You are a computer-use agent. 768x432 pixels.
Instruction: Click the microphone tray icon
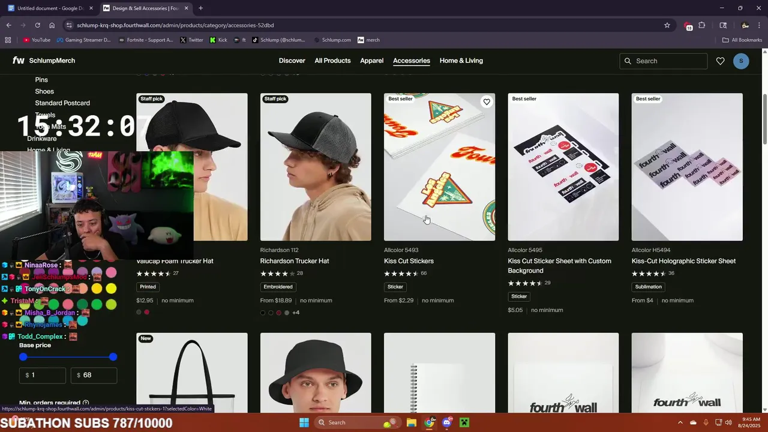point(706,422)
